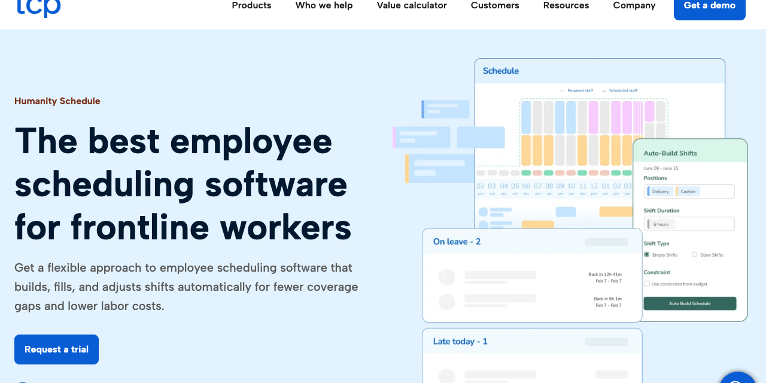766x383 pixels.
Task: Click the On leave - 2 heading
Action: pos(457,242)
